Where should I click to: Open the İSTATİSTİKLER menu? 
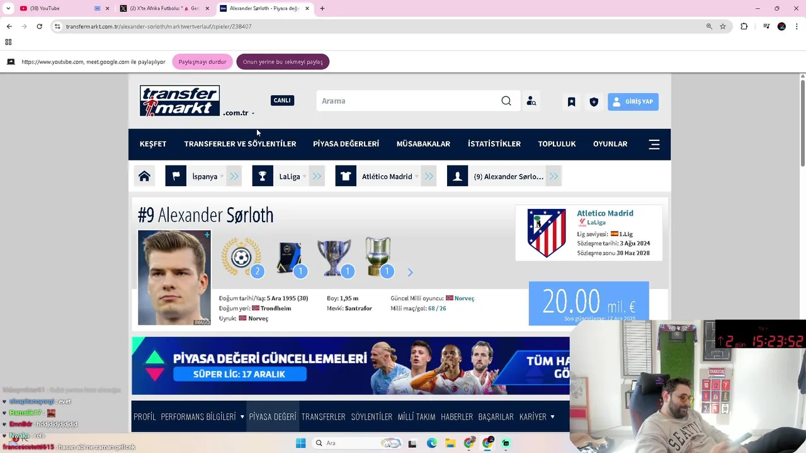coord(494,144)
